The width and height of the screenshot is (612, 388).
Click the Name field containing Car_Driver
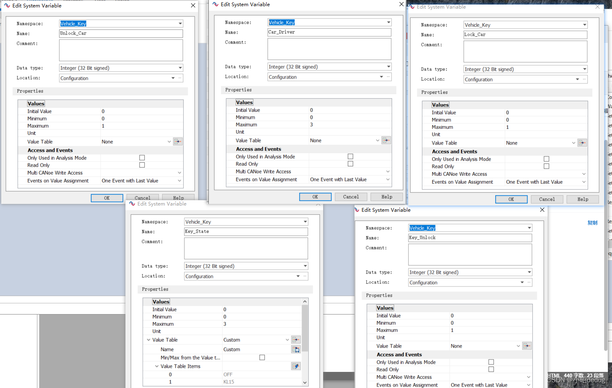tap(329, 32)
